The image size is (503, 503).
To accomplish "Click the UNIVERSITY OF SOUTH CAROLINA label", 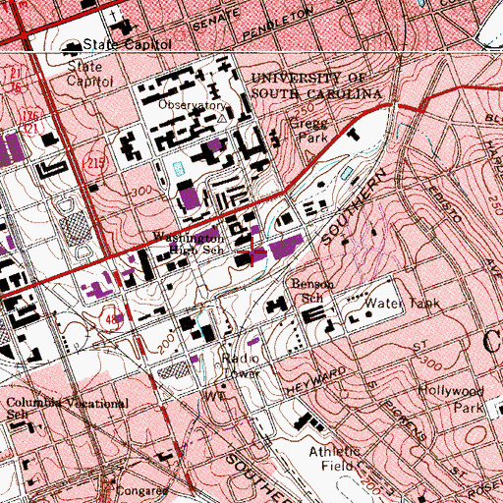I will tap(316, 86).
